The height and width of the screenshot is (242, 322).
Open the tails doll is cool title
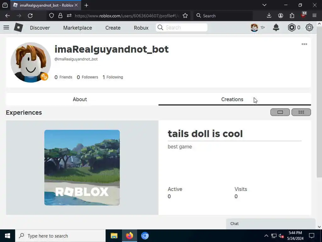tap(205, 134)
